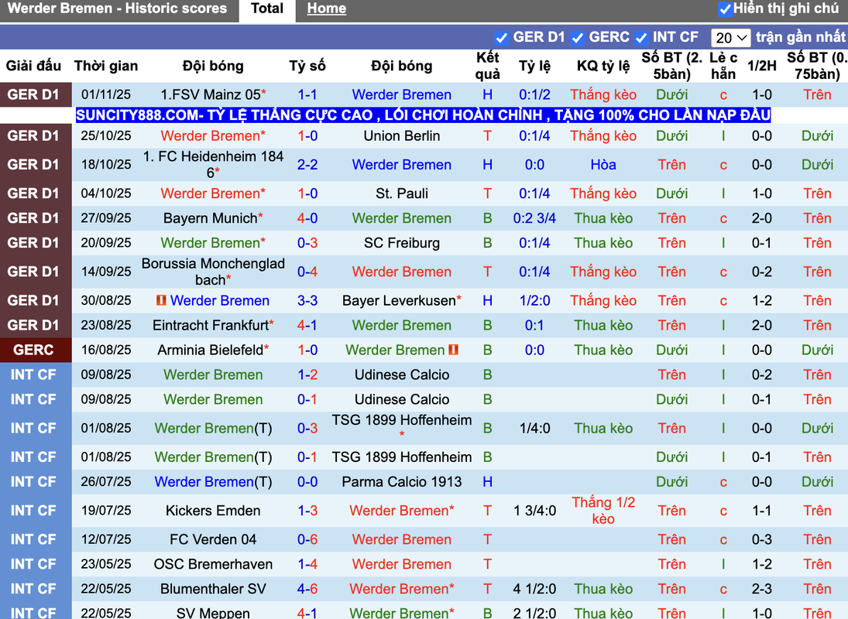The image size is (848, 619).
Task: Click the 1-3 Kickers Emden score
Action: click(x=307, y=511)
